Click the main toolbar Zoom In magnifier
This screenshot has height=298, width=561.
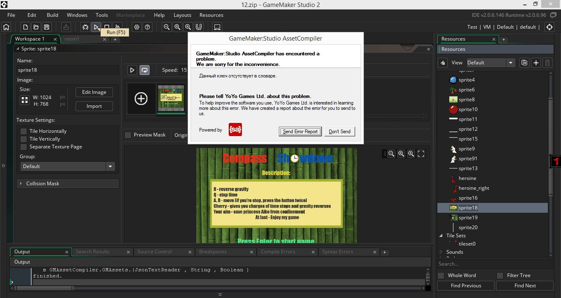click(188, 27)
